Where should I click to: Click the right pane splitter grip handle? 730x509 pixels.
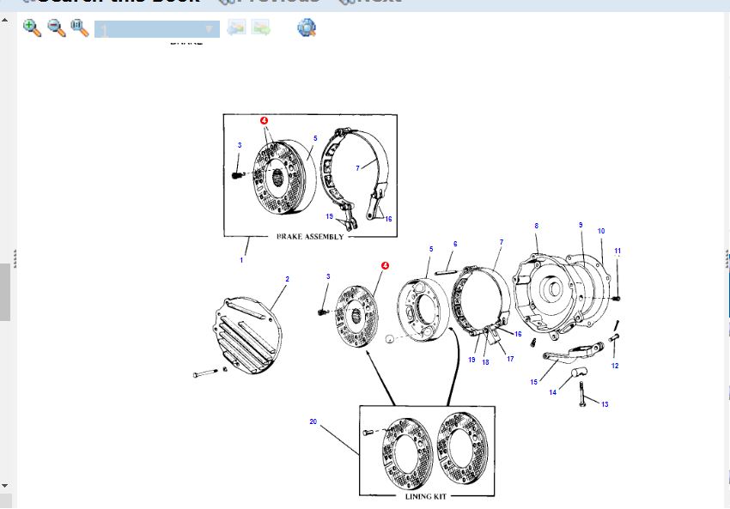click(727, 258)
